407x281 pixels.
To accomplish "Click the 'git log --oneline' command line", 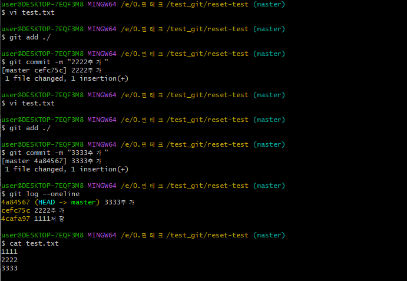I will pos(41,194).
